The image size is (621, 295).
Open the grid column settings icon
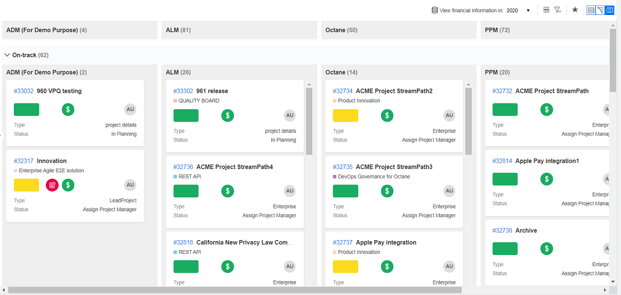[546, 10]
